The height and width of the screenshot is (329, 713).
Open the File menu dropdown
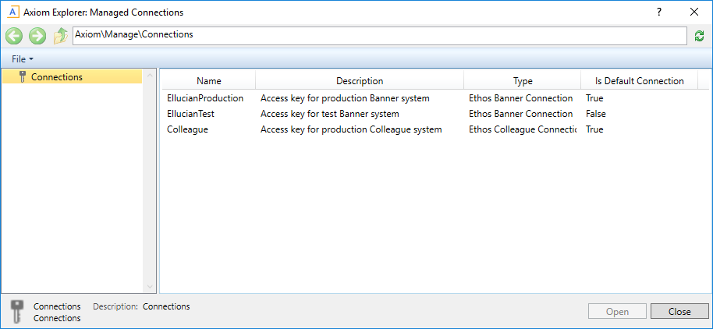22,59
